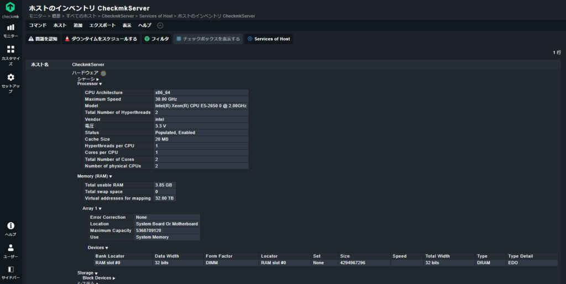Viewport: 566px width, 284px height.
Task: Click the 3.3 V 電圧 value
Action: click(161, 126)
